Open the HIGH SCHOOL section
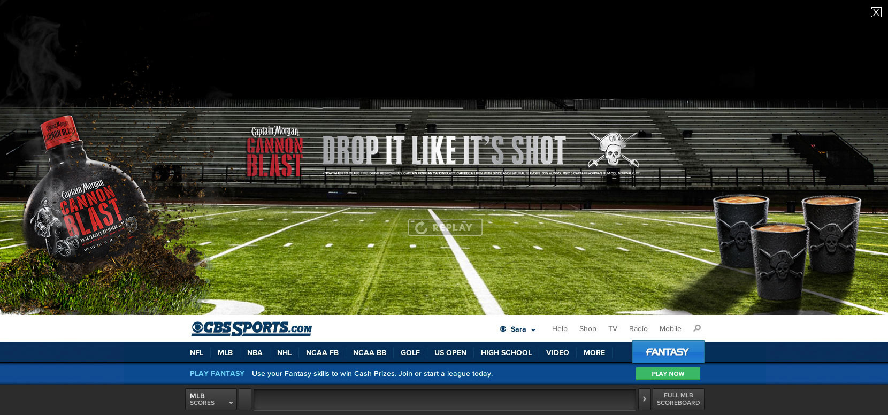Image resolution: width=888 pixels, height=415 pixels. tap(506, 352)
